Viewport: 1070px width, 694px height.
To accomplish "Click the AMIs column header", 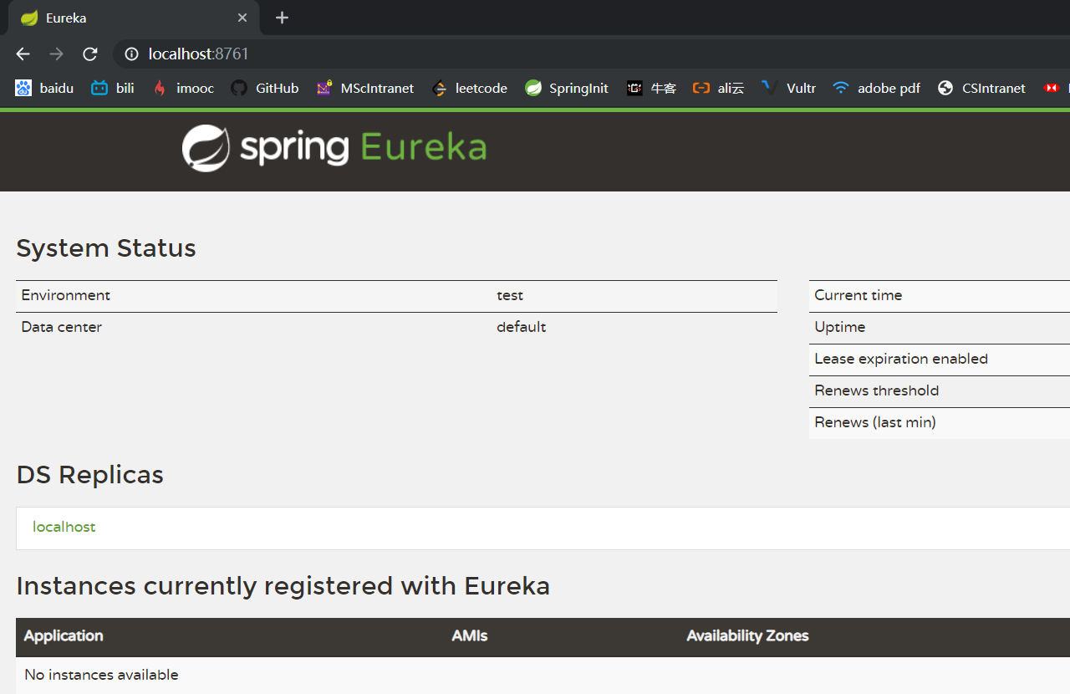I will [x=470, y=635].
